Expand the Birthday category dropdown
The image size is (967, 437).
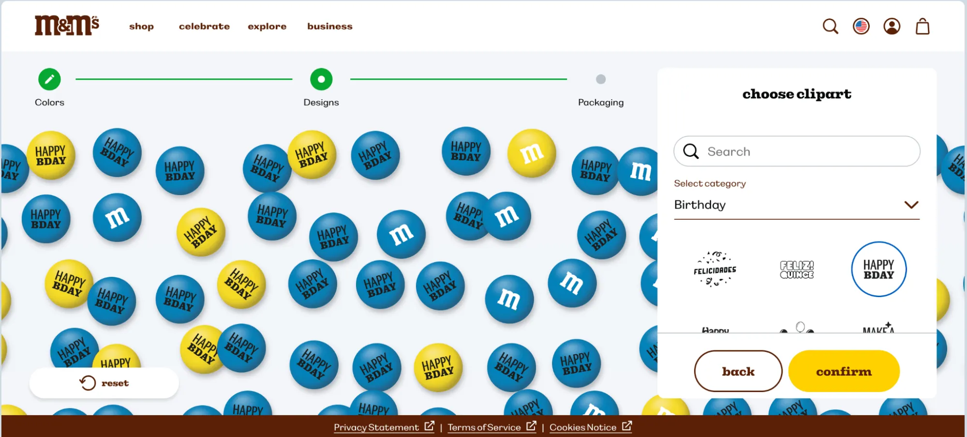(797, 205)
